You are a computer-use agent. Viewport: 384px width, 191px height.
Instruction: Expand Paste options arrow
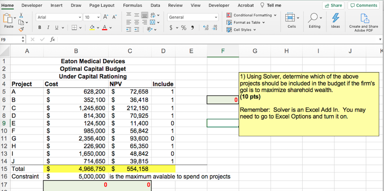15,18
